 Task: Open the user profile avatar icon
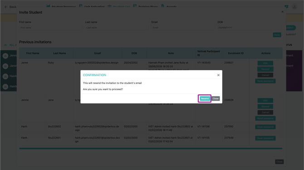click(294, 7)
